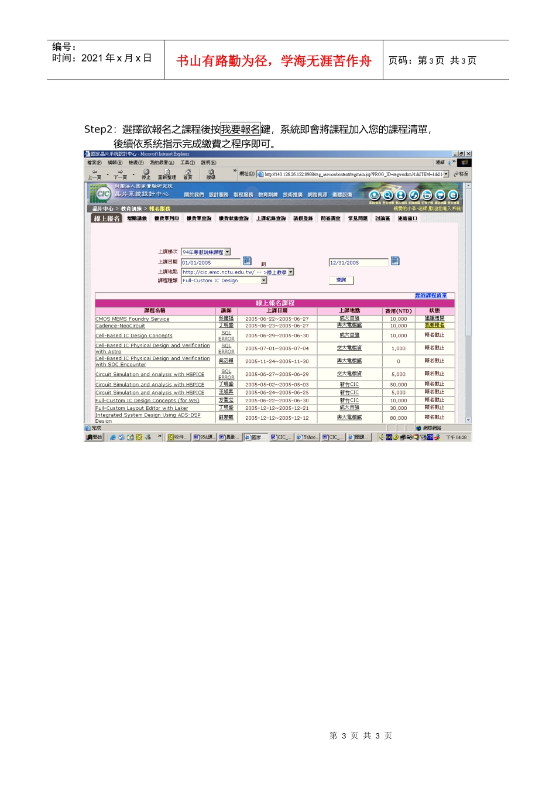Click the start date field 01/01/2005
556x787 pixels.
pyautogui.click(x=210, y=262)
